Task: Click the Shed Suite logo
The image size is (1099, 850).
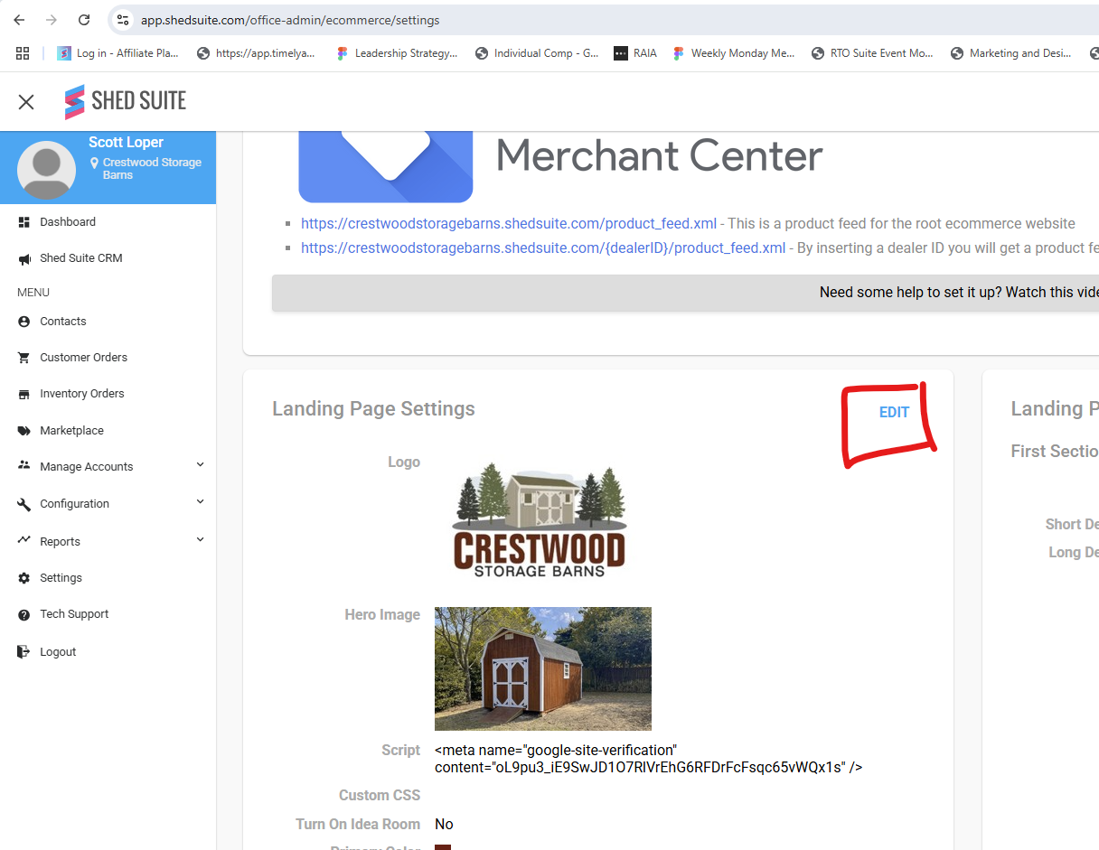Action: (x=125, y=101)
